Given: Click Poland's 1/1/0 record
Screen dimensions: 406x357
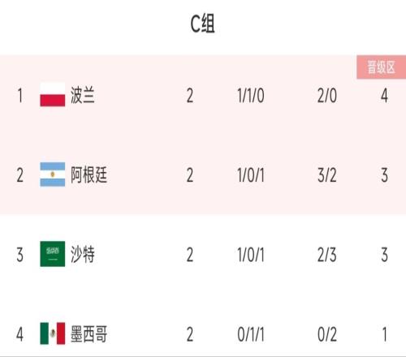Looking at the screenshot, I should pos(251,96).
